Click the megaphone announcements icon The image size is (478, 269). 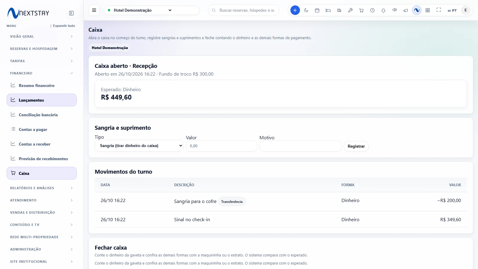405,10
